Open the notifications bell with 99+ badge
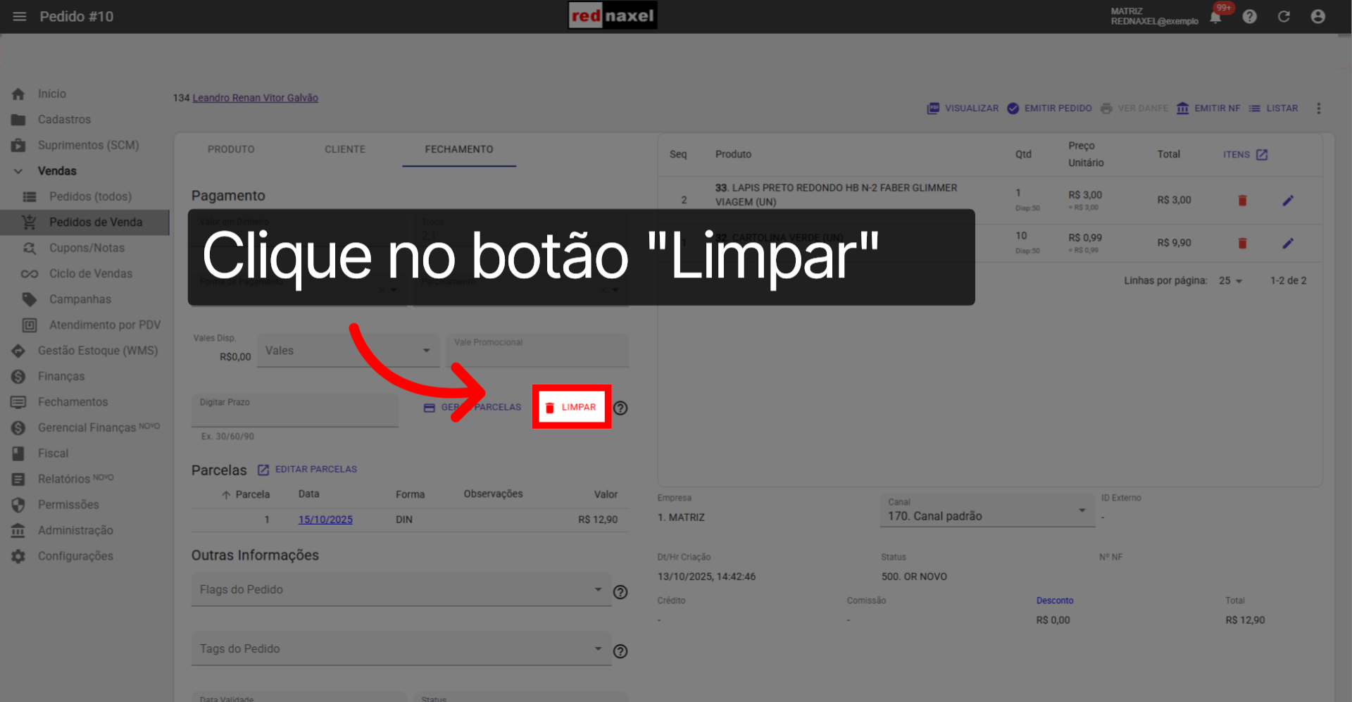This screenshot has width=1352, height=702. tap(1215, 17)
